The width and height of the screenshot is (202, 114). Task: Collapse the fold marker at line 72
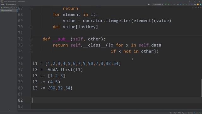pos(31,39)
